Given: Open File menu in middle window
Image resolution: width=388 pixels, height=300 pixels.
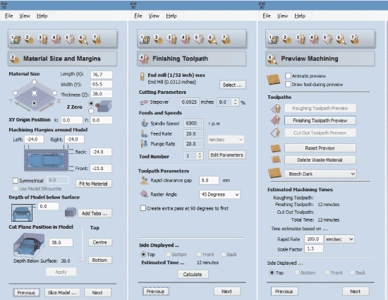Looking at the screenshot, I should tap(138, 16).
